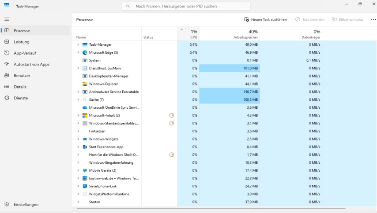Click the magnifier icon in search box
The height and width of the screenshot is (213, 377).
click(128, 6)
